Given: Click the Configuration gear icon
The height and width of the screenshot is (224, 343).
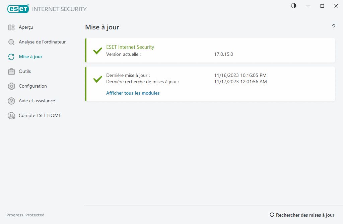Looking at the screenshot, I should [x=11, y=86].
